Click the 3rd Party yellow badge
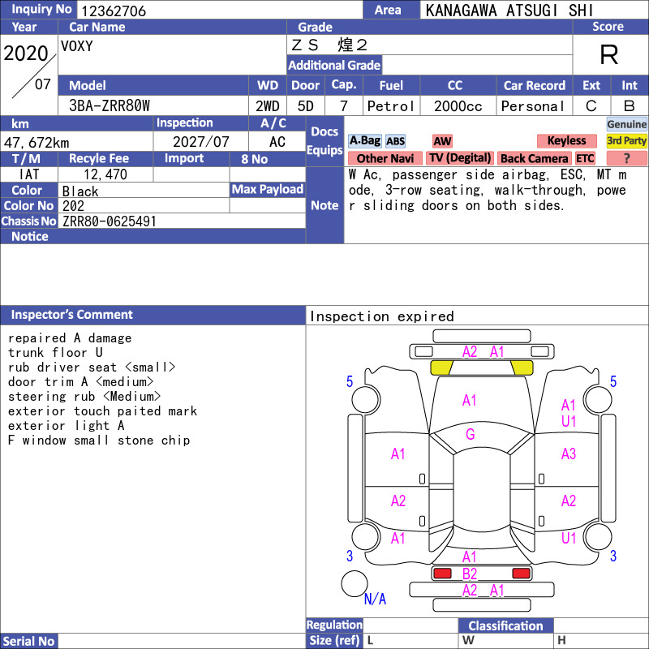649x649 pixels. (x=626, y=141)
